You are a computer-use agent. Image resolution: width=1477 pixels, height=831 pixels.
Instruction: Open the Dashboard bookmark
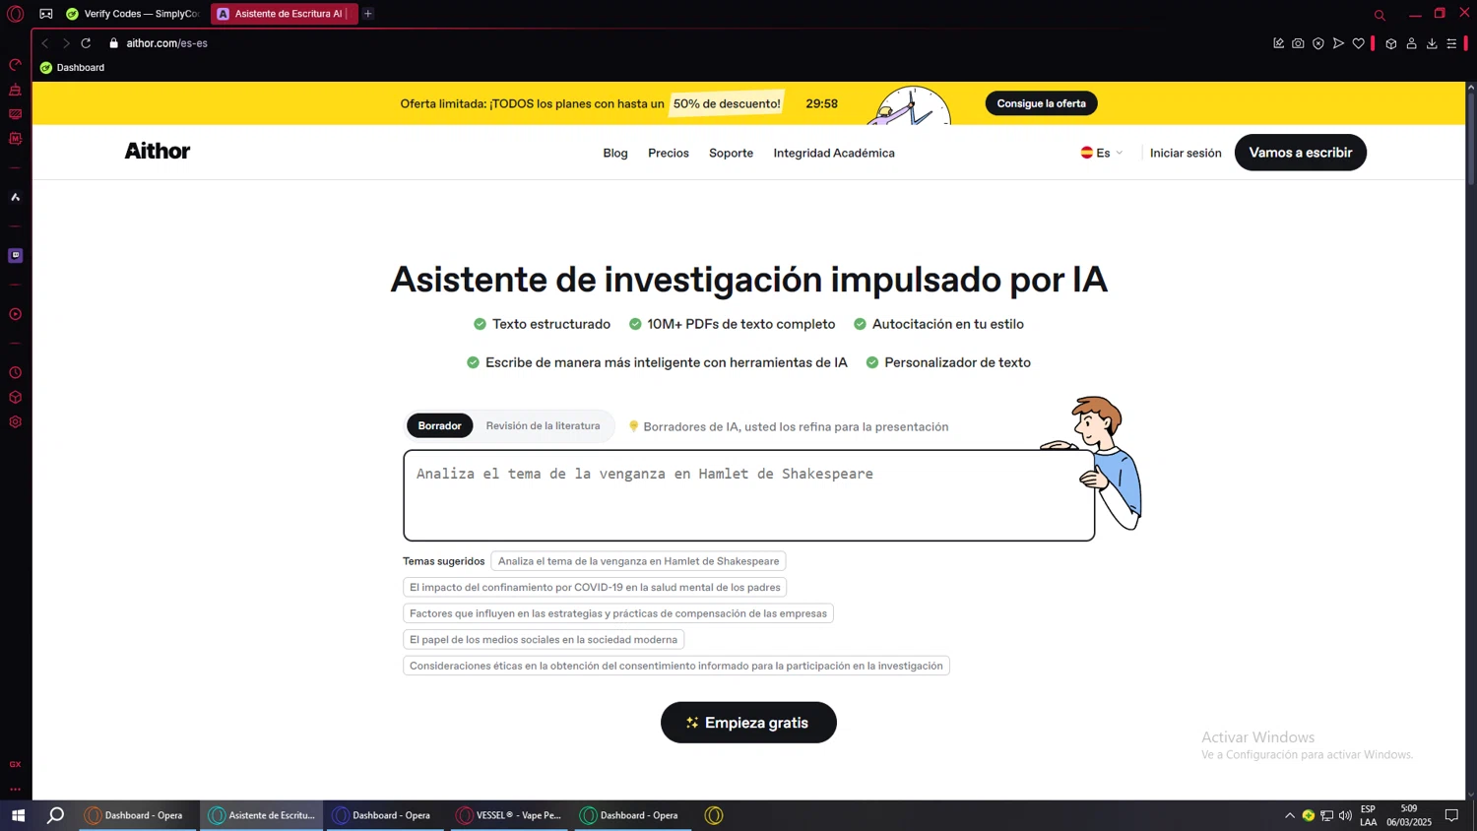tap(73, 68)
